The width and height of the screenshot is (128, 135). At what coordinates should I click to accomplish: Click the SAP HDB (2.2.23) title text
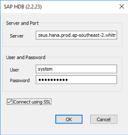(23, 7)
